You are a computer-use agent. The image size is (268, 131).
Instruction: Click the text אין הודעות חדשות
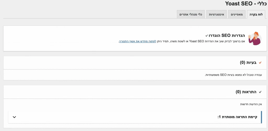coord(251,104)
